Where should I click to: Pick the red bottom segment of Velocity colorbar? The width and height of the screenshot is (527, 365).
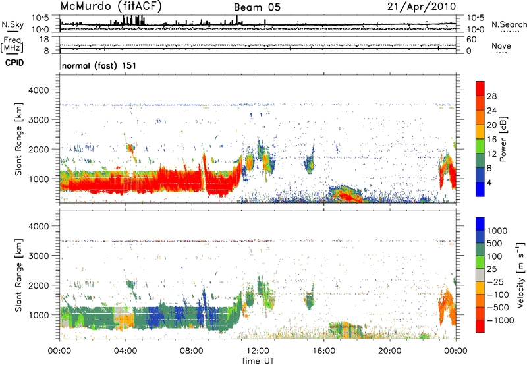pos(480,326)
